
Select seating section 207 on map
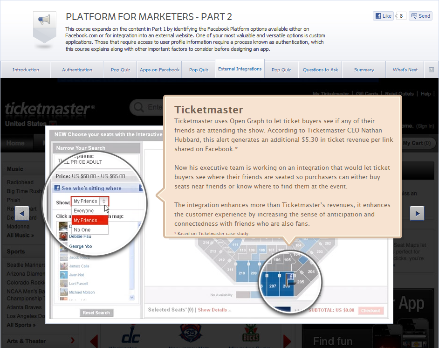tap(273, 286)
